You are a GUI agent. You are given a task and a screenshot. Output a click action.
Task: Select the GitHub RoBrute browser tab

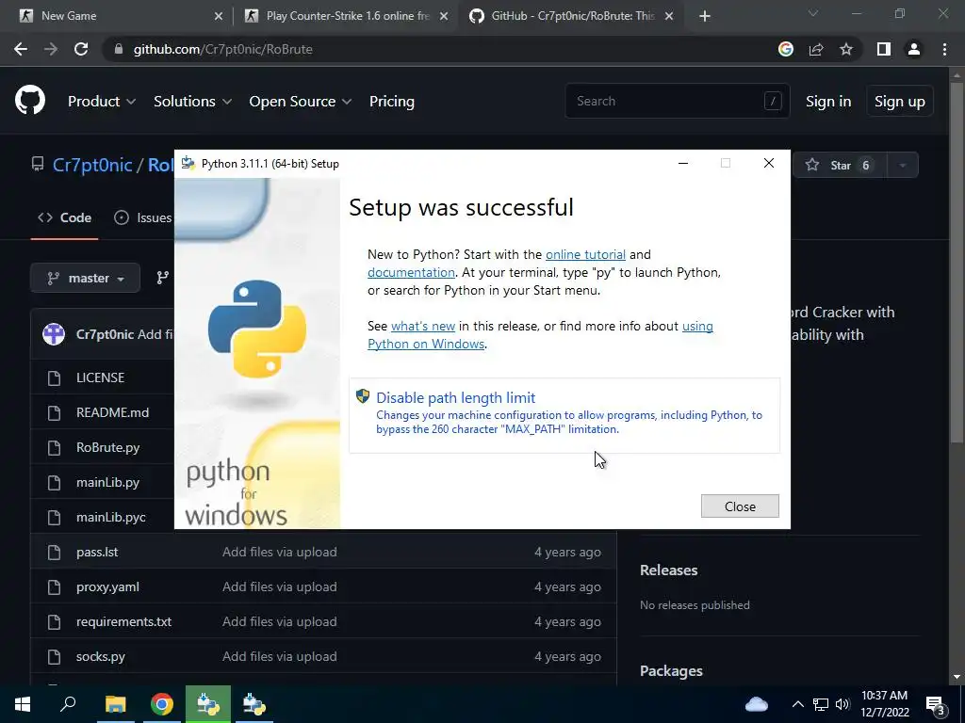pyautogui.click(x=572, y=16)
